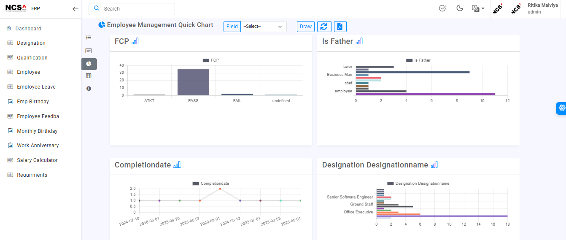Select the pie chart view icon

pyautogui.click(x=89, y=64)
